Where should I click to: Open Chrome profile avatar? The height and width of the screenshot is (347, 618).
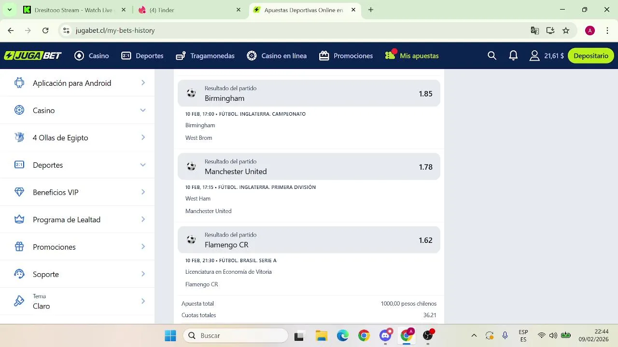click(590, 30)
